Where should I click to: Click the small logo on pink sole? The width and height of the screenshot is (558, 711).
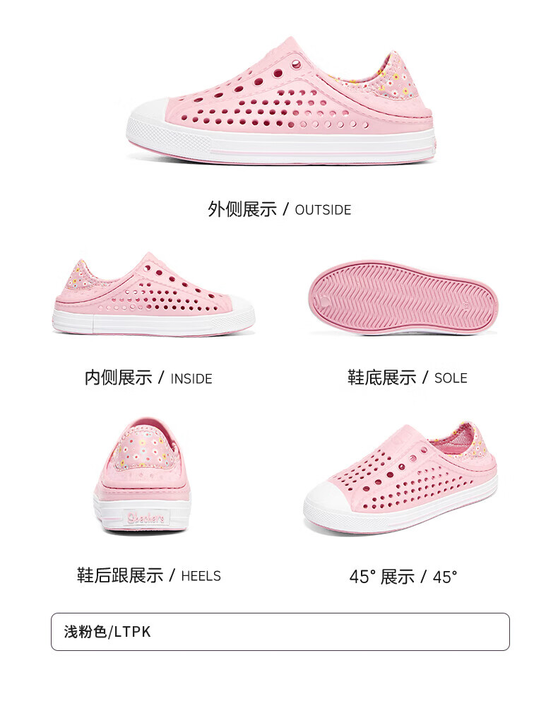pyautogui.click(x=323, y=300)
